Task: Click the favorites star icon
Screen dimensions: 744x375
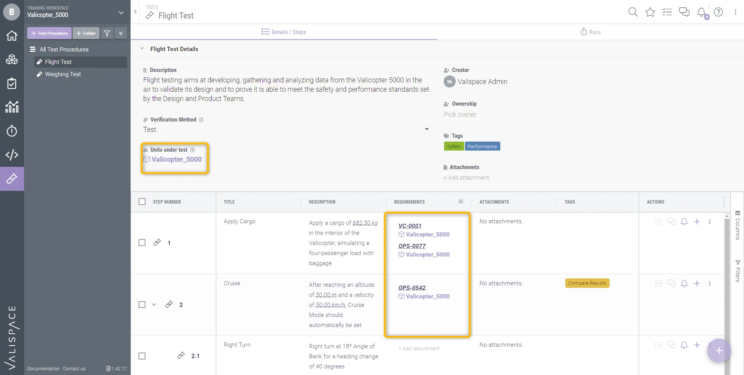Action: pyautogui.click(x=650, y=12)
